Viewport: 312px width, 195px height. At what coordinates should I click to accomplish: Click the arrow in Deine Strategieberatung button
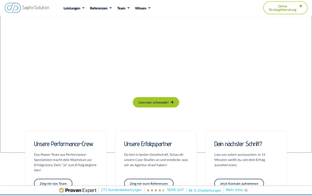click(301, 6)
